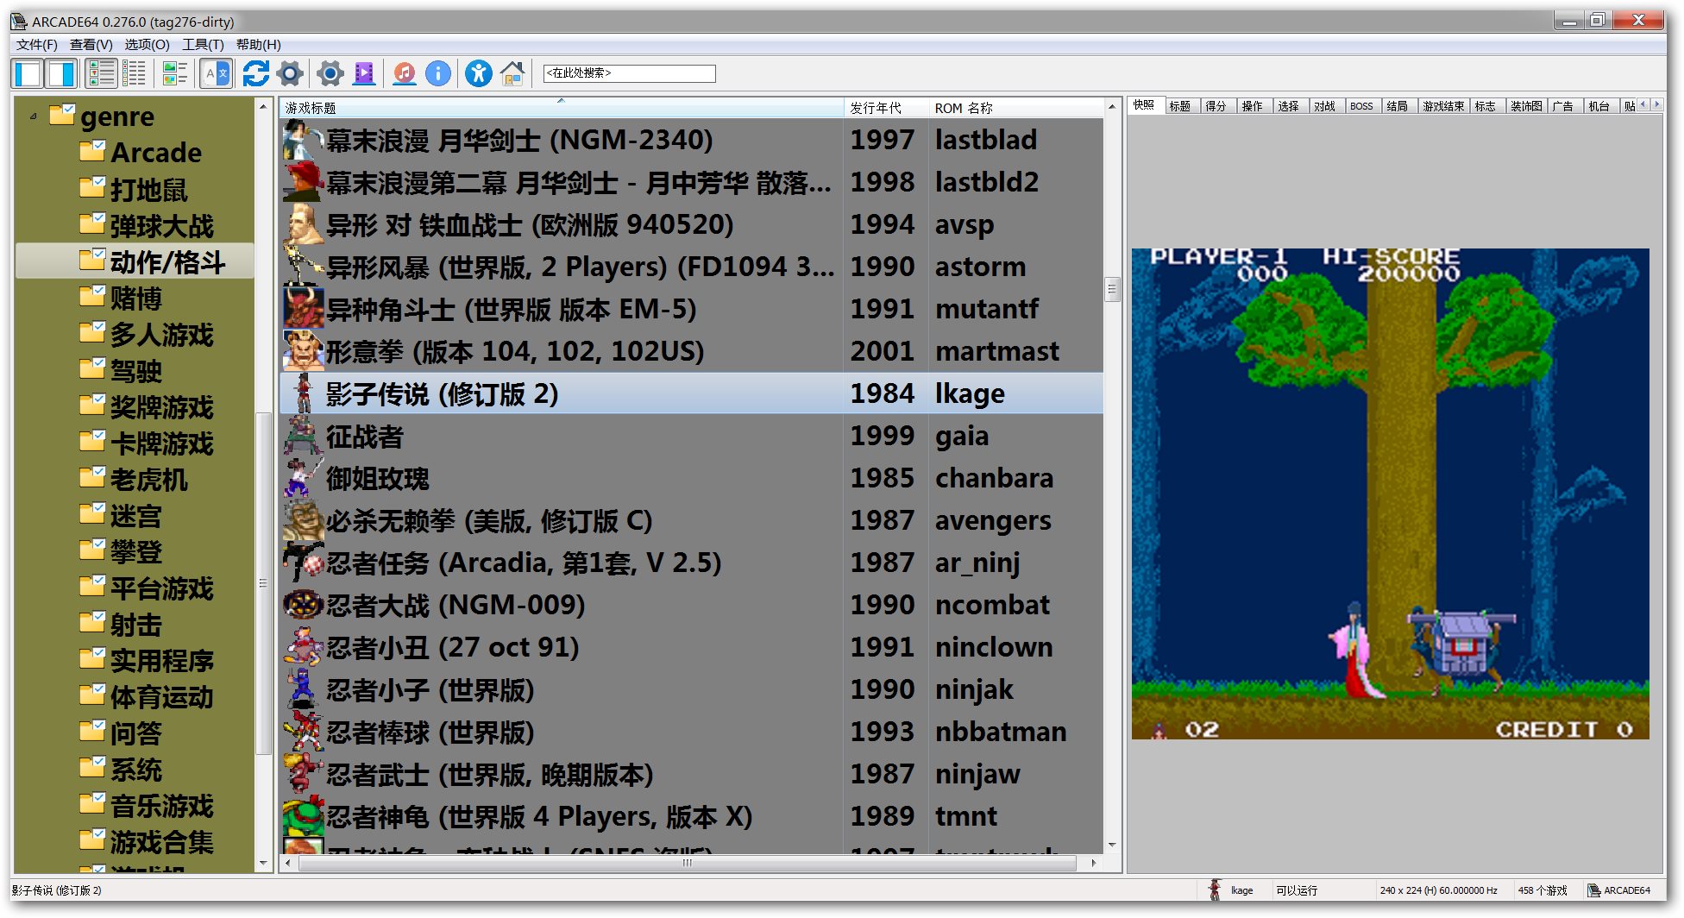Click the 异种角斗士 game icon
The width and height of the screenshot is (1684, 918).
point(303,309)
